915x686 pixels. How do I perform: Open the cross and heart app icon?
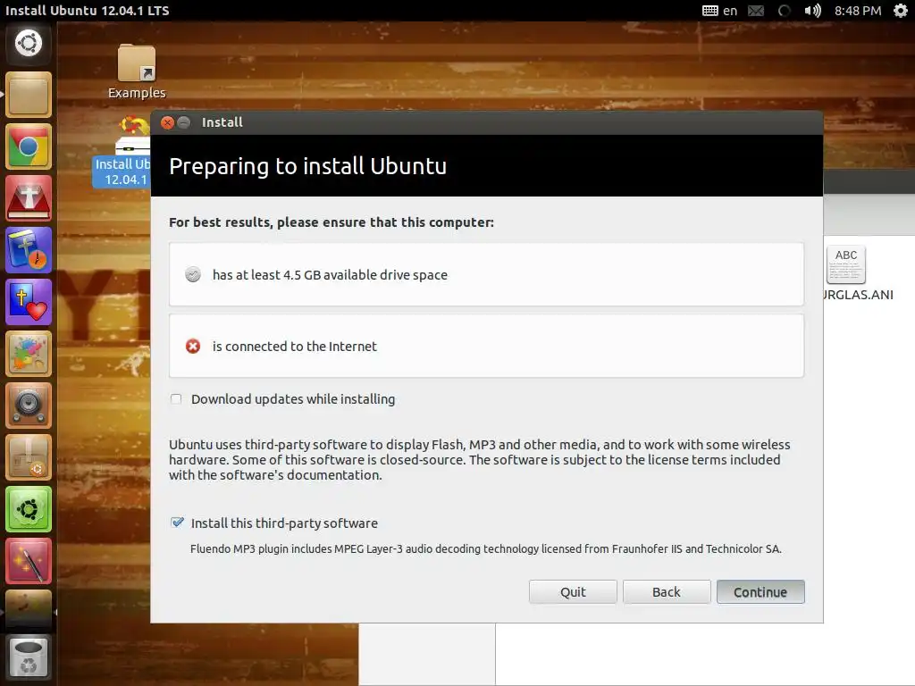coord(28,302)
